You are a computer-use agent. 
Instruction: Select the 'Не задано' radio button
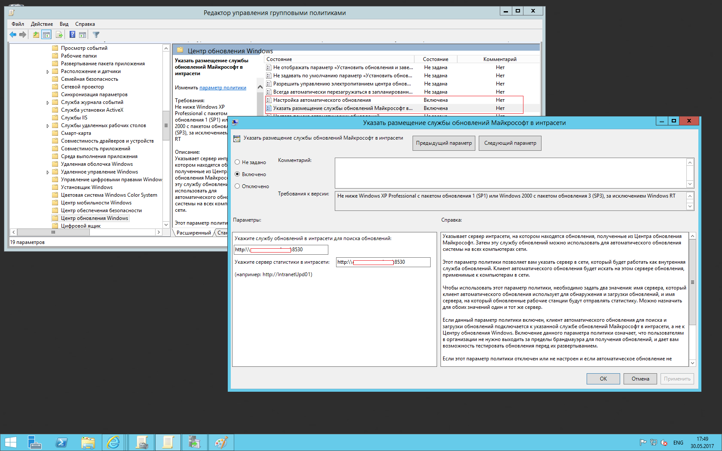(x=237, y=162)
